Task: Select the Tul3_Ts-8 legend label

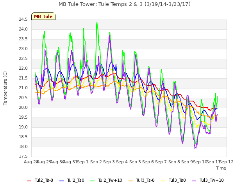Action: pos(145,180)
